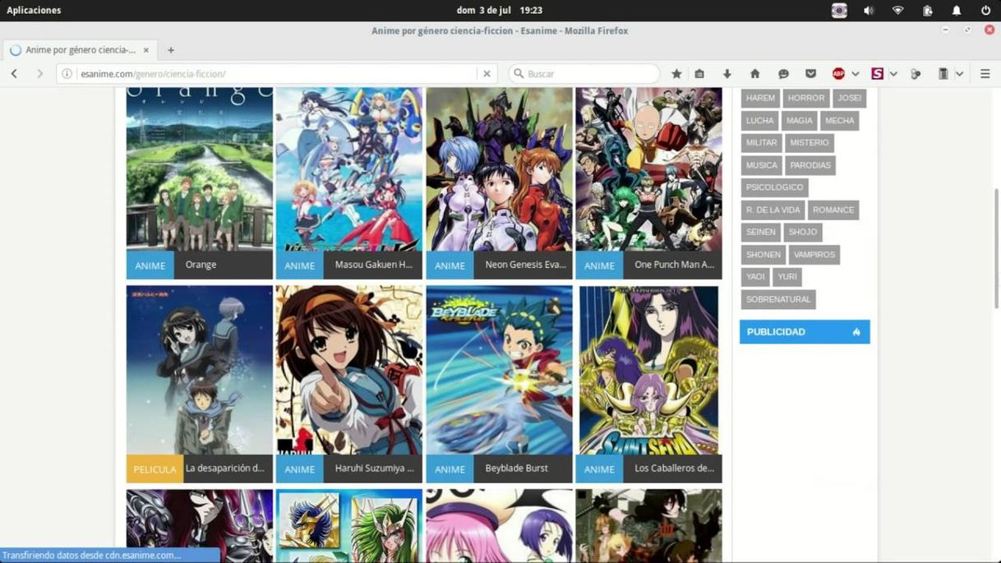Go to the Firefox home page

[x=754, y=73]
